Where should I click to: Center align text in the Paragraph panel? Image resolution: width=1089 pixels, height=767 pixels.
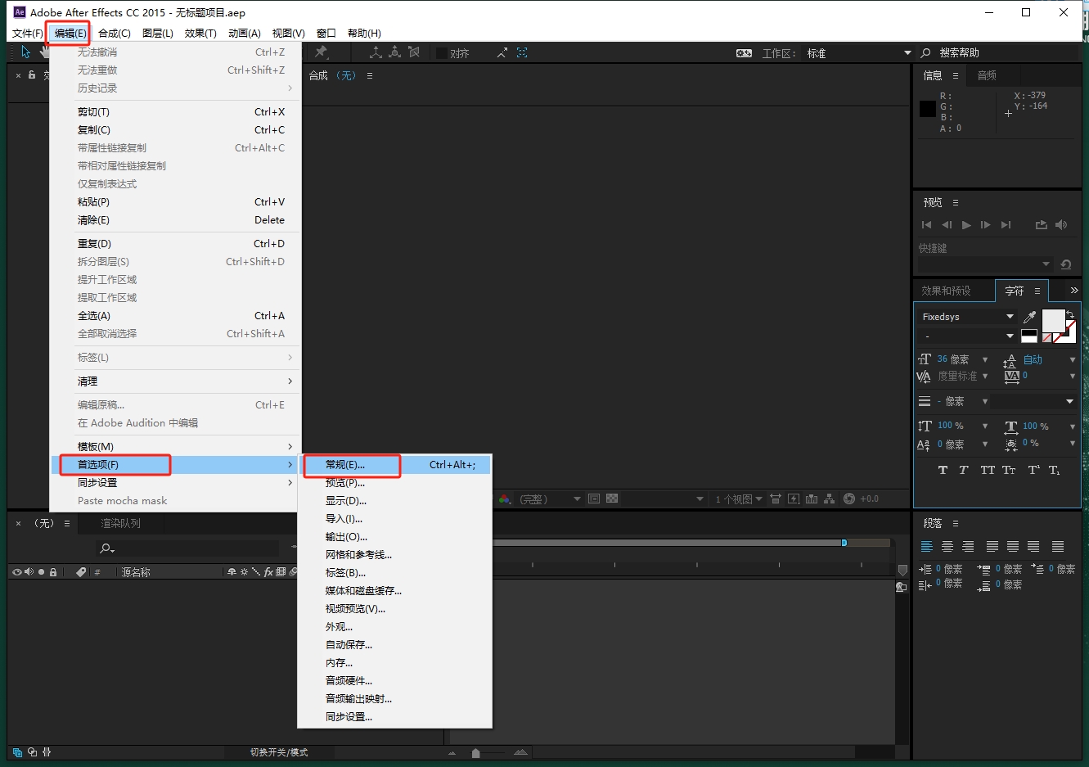click(947, 547)
